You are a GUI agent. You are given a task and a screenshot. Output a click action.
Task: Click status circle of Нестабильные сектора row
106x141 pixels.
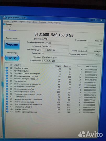point(7,102)
